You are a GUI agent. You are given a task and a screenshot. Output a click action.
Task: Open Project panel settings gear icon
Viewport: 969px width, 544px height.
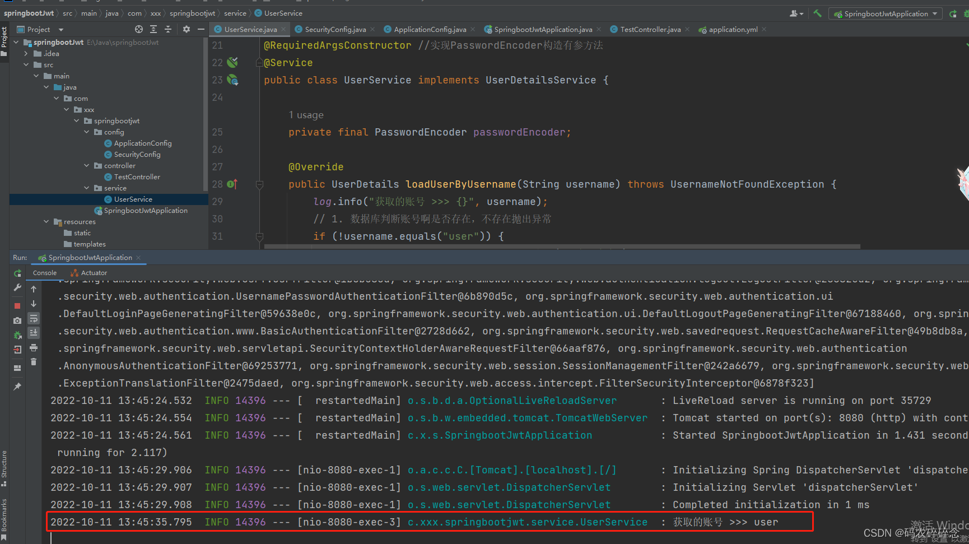pyautogui.click(x=185, y=29)
